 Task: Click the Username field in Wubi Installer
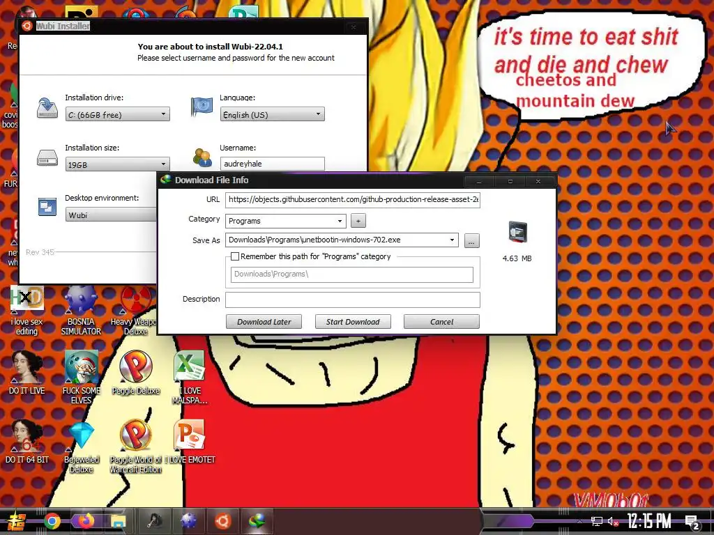click(273, 164)
